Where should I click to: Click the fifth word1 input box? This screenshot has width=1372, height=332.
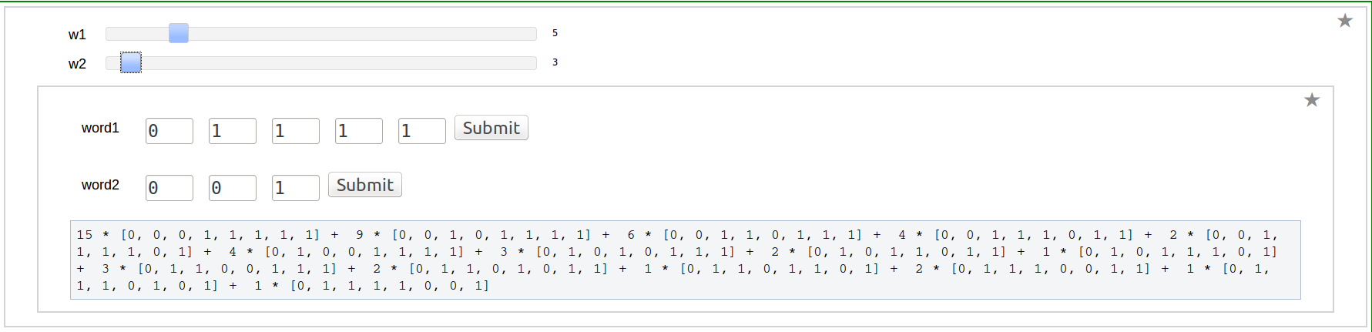point(422,131)
